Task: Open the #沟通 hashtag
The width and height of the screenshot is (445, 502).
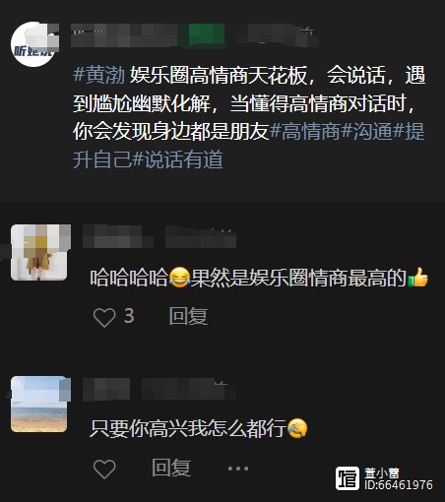Action: pos(366,131)
